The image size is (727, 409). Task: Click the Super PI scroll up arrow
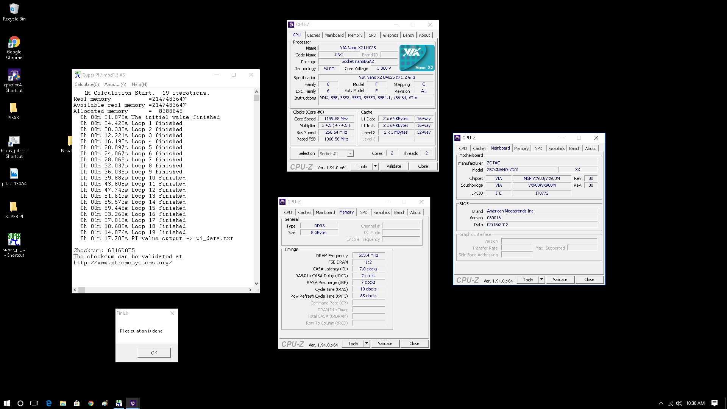click(x=256, y=92)
